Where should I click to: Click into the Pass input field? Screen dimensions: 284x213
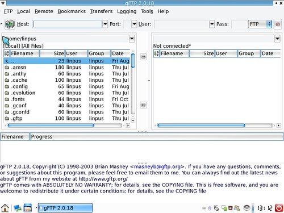tap(239, 24)
